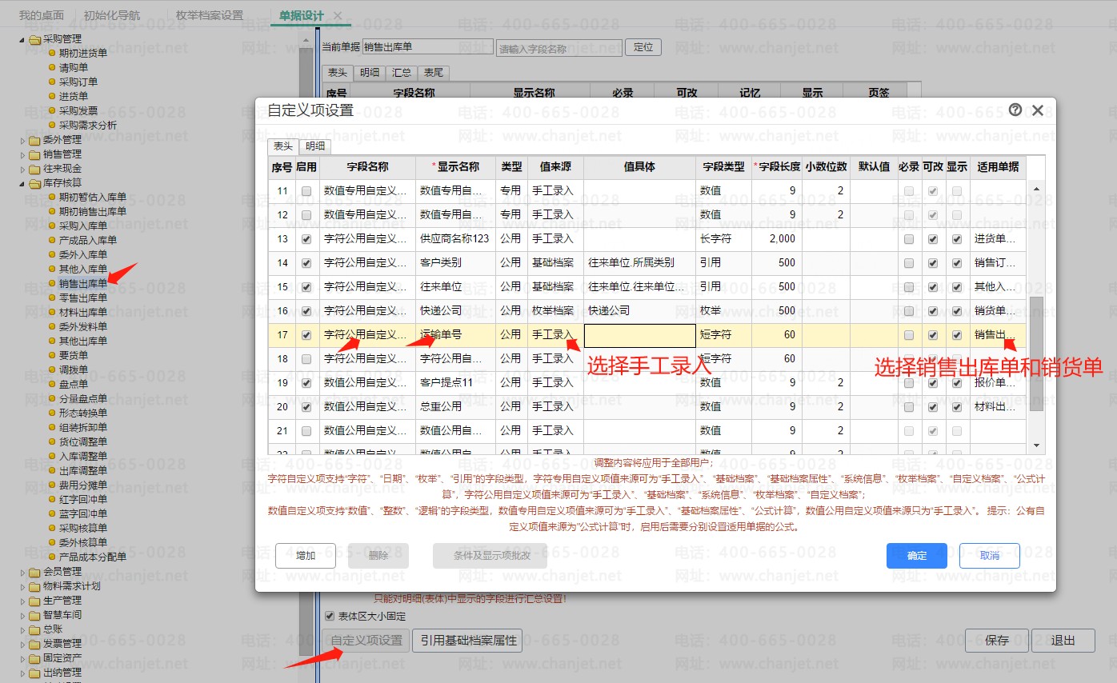Collapse the 库存核算 tree node arrow
This screenshot has height=683, width=1117.
[x=22, y=183]
